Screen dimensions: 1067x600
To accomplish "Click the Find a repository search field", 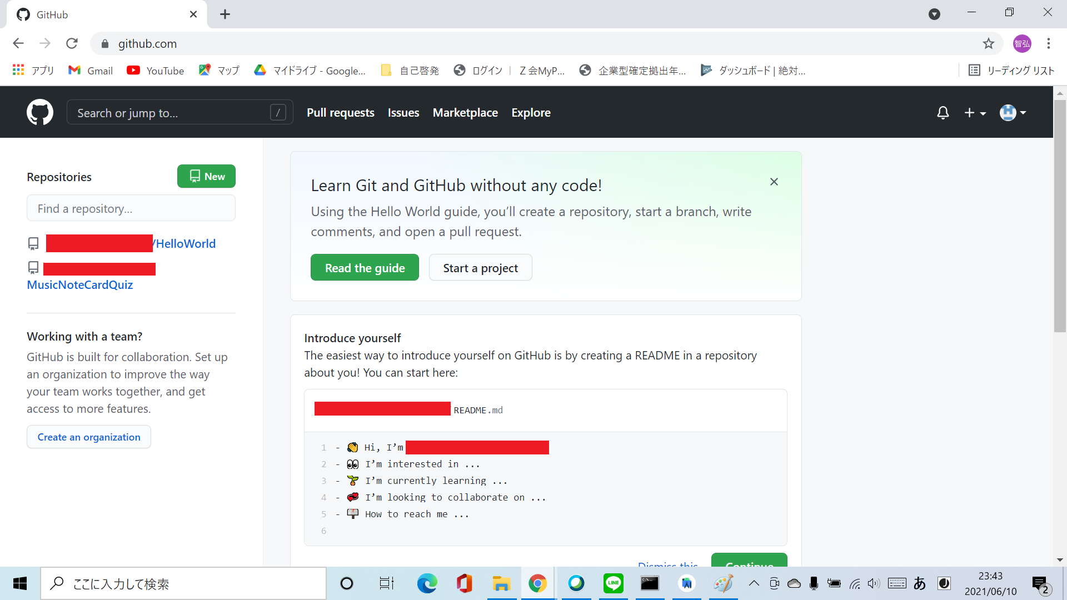I will tap(131, 209).
